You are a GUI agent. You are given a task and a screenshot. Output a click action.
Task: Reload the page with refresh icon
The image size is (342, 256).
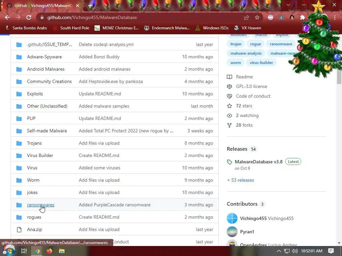coord(29,17)
